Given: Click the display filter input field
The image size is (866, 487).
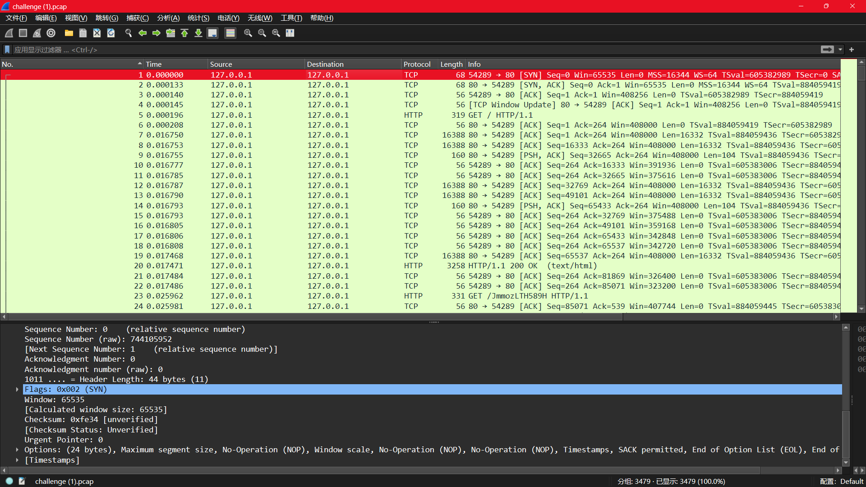Looking at the screenshot, I should click(x=415, y=50).
